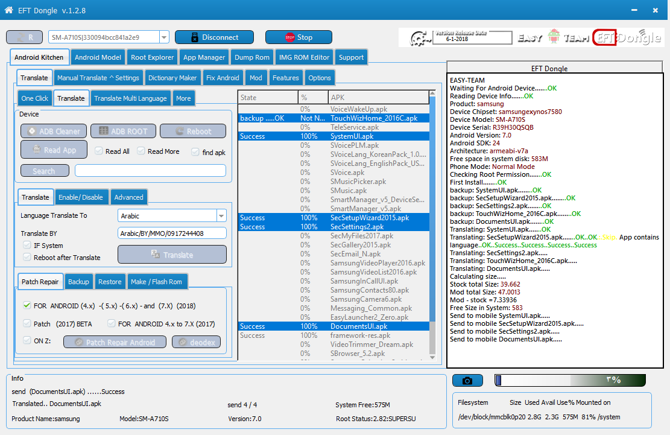Screen dimensions: 670x435
Task: Open the More tab
Action: (x=184, y=98)
